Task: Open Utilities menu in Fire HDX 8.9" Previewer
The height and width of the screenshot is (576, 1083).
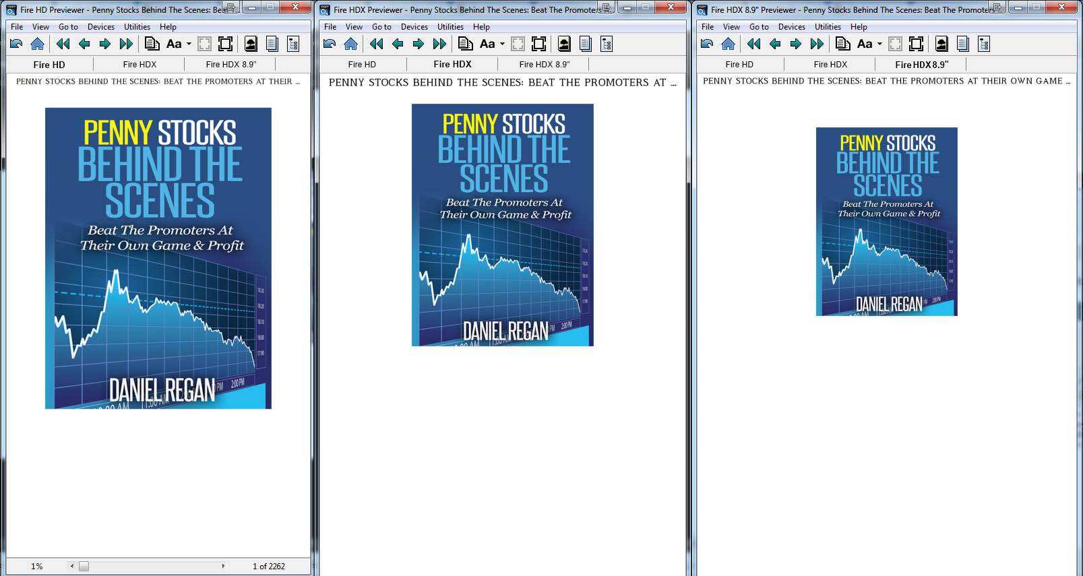Action: 828,27
